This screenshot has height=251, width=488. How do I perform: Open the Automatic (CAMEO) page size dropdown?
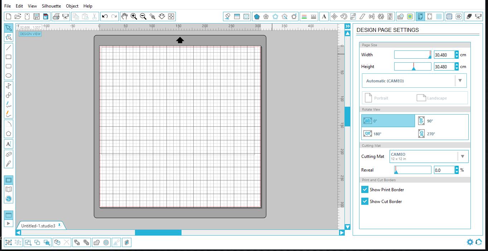[x=460, y=81]
